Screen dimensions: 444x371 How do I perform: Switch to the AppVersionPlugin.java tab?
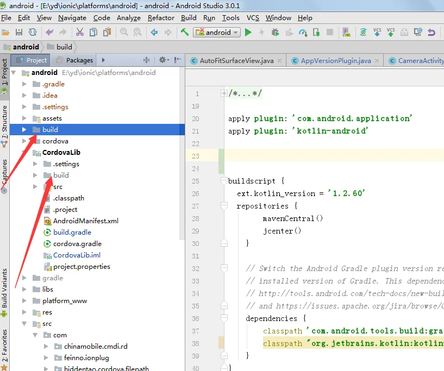point(336,60)
